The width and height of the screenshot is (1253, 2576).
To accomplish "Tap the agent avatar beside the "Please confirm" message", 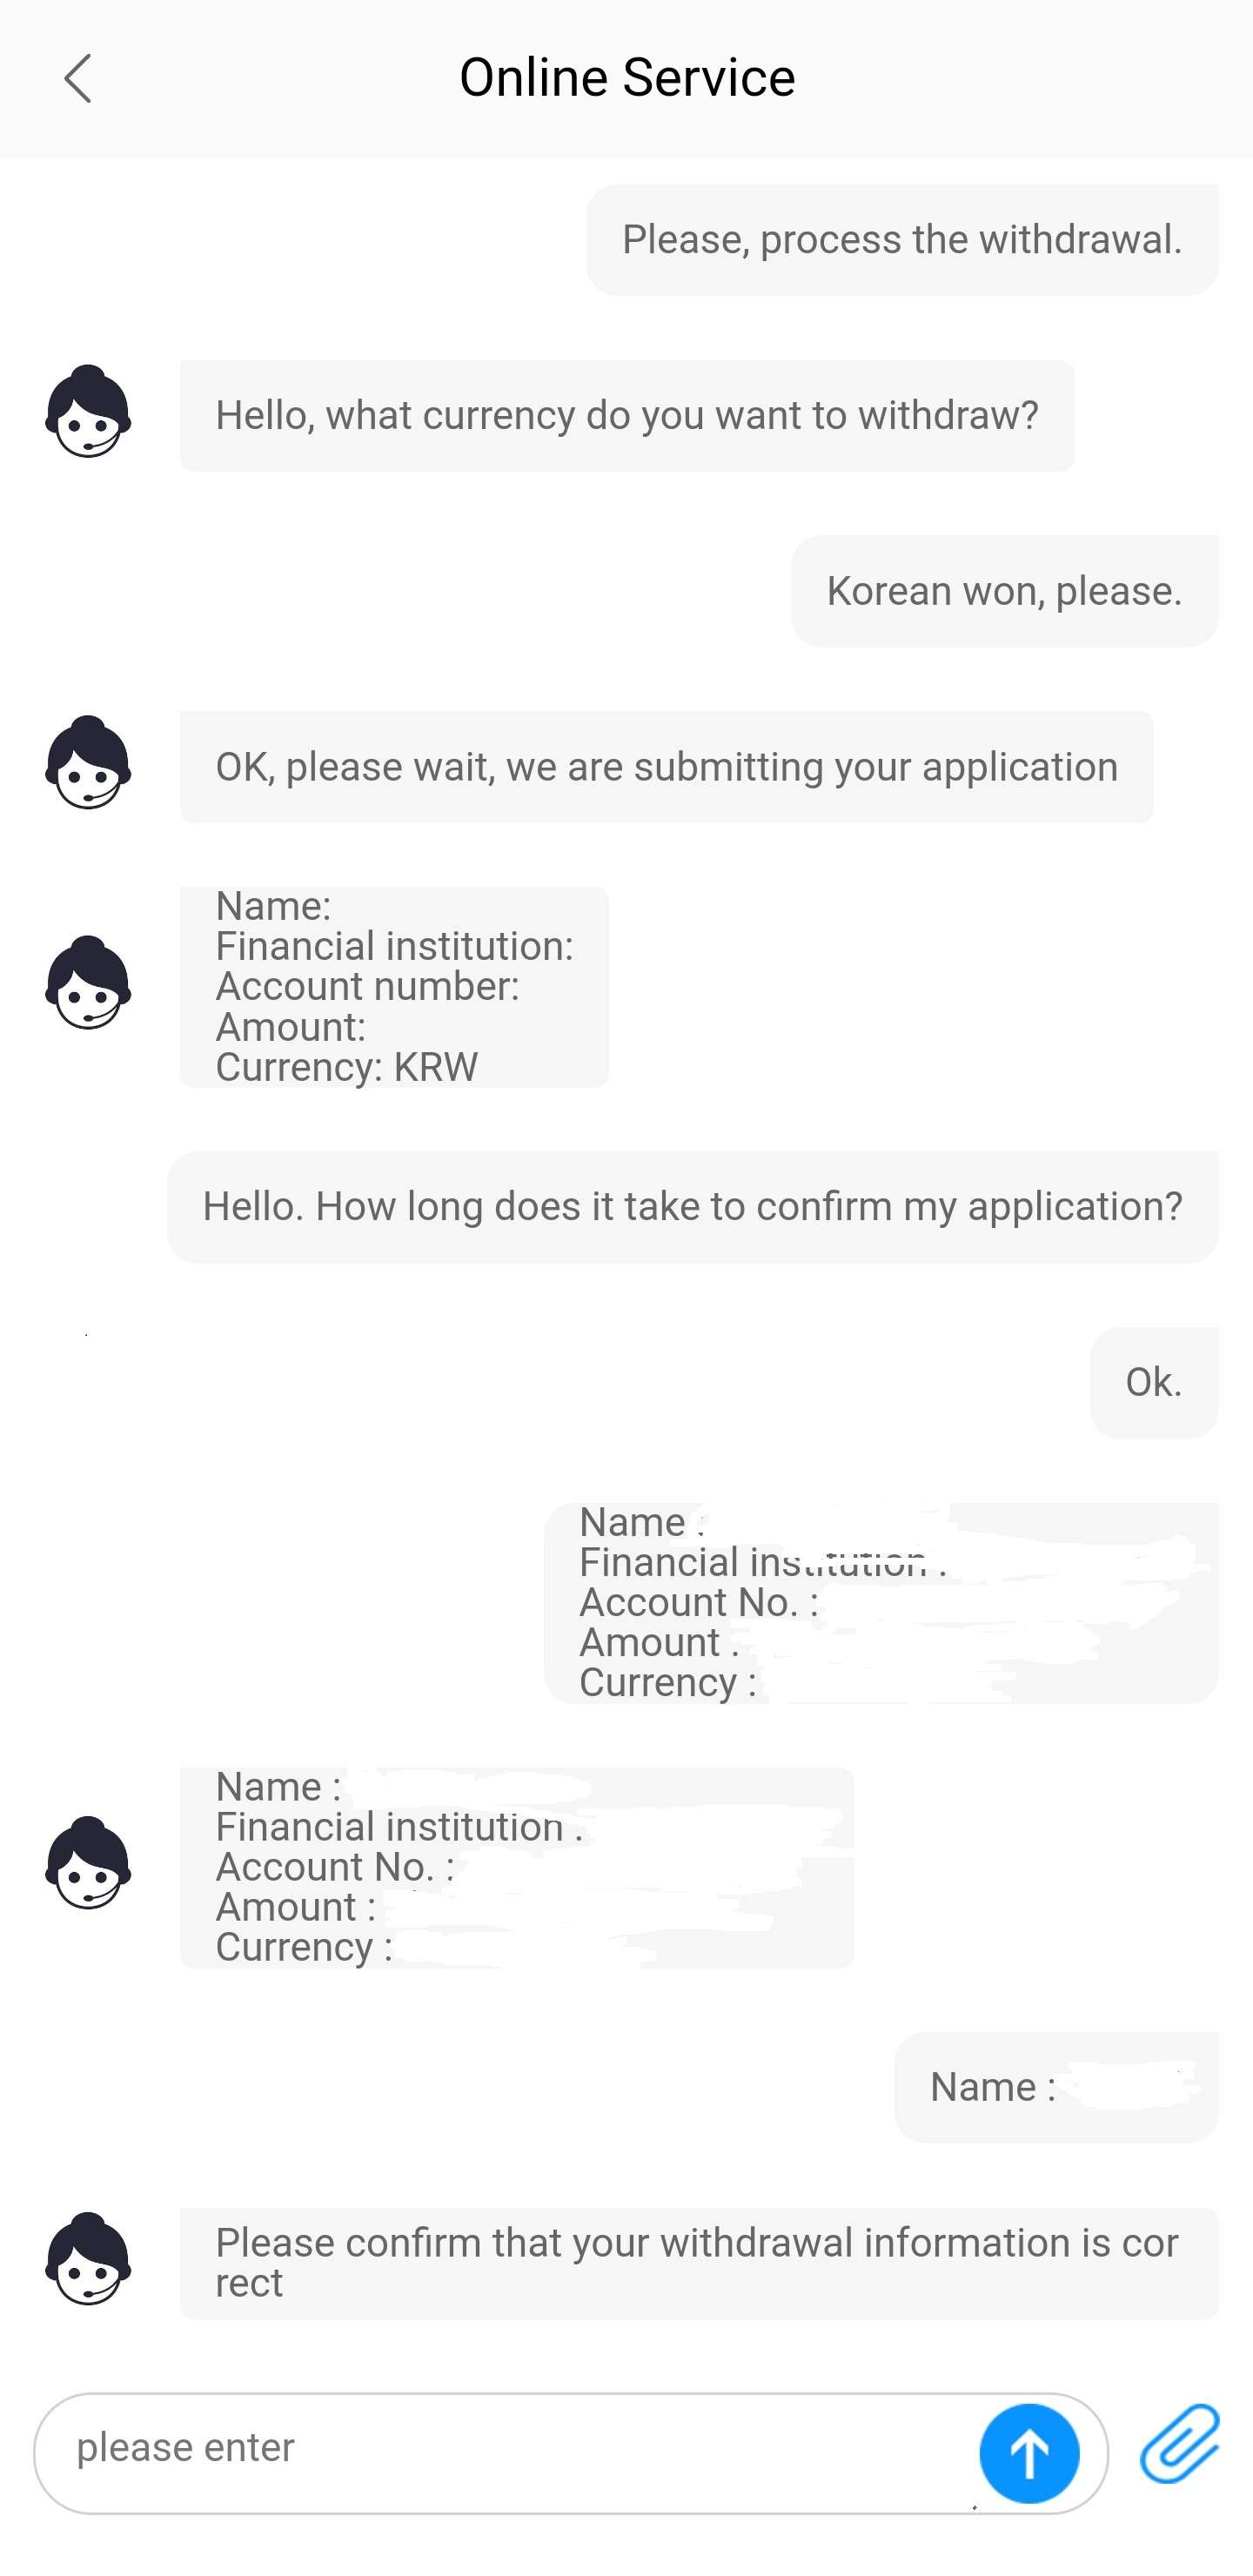I will pos(88,2259).
